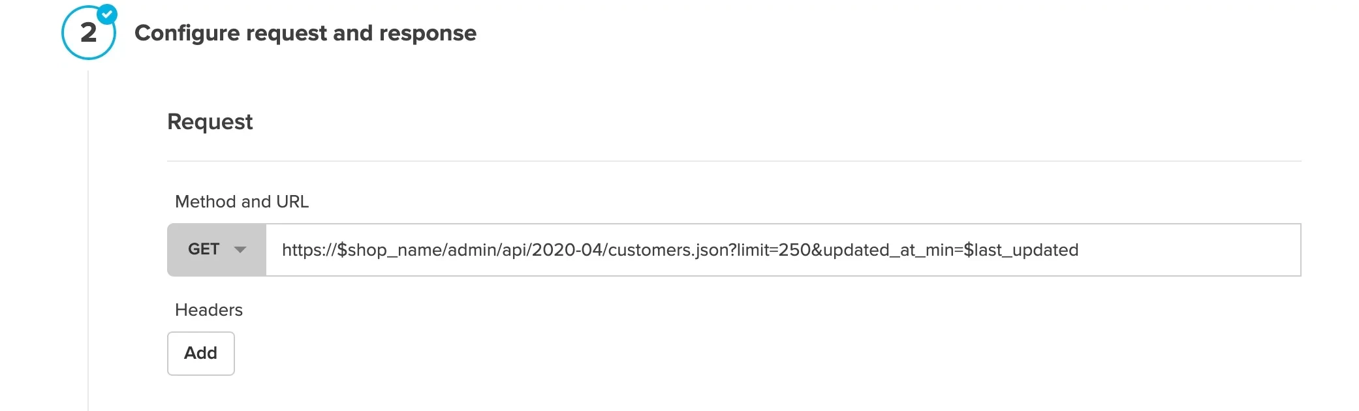
Task: Open the method picker to change GET
Action: click(x=215, y=249)
